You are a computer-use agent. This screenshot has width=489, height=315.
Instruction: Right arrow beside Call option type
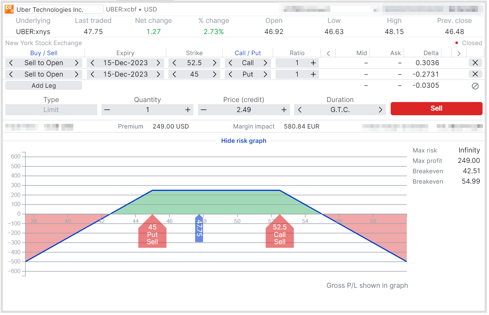265,63
